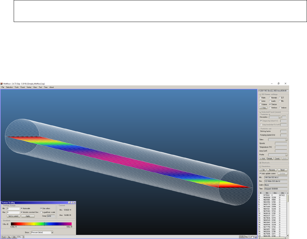The image size is (307, 239).
Task: Select the hand pan tool icon
Action: (x=252, y=237)
